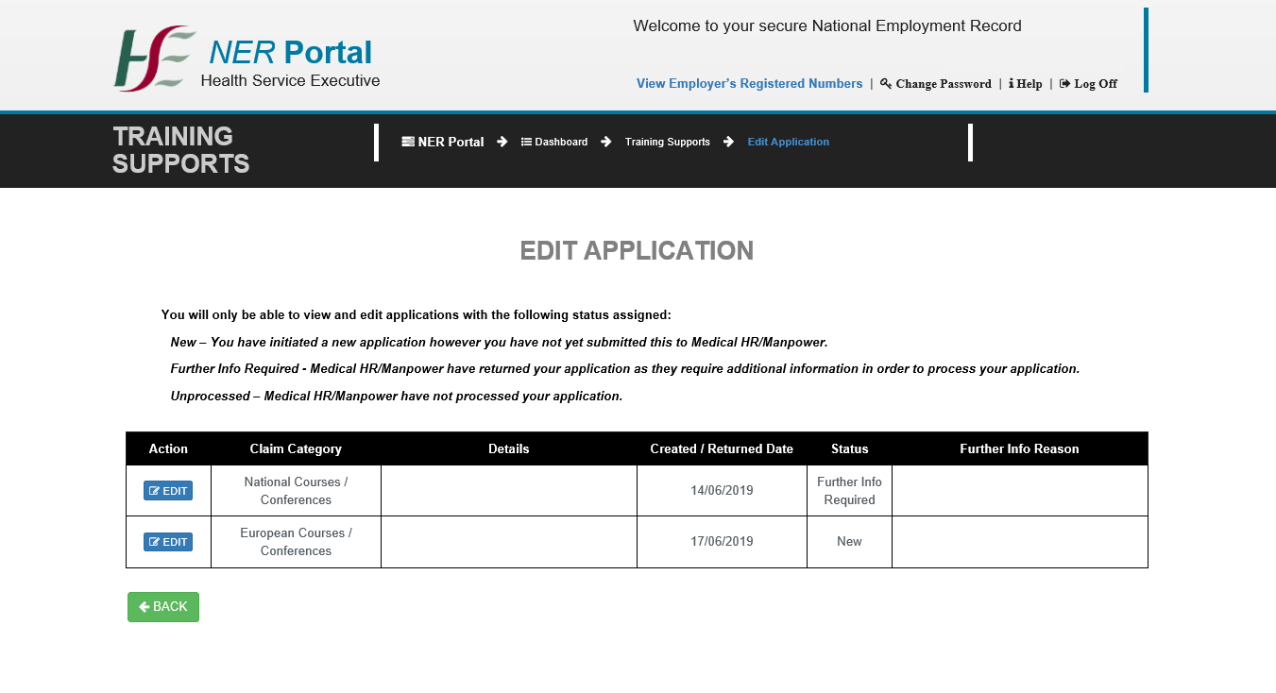Click the key icon beside Change Password
Image resolution: width=1276 pixels, height=693 pixels.
click(x=886, y=84)
